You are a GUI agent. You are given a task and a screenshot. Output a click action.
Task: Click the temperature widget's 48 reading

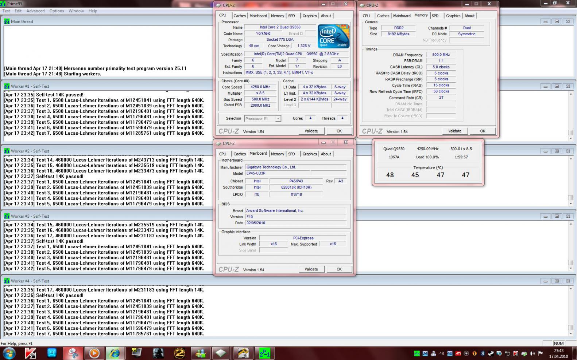click(390, 175)
